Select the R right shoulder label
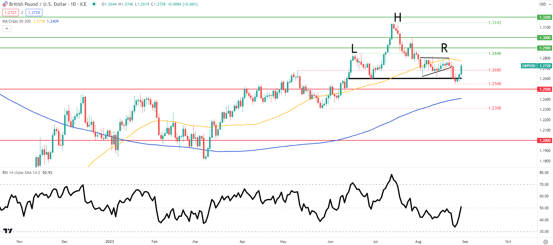 pos(444,48)
